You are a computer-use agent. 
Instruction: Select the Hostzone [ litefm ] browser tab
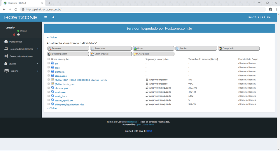coord(23,3)
